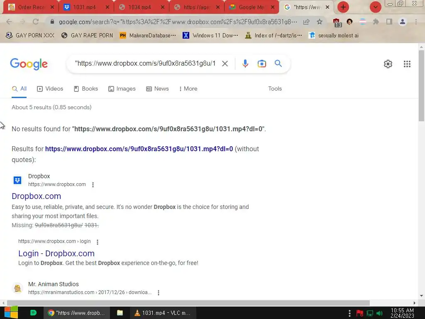Open Mr. Animan Studios result source
The width and height of the screenshot is (425, 319).
click(x=54, y=284)
